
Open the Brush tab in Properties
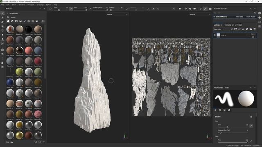(x=215, y=110)
